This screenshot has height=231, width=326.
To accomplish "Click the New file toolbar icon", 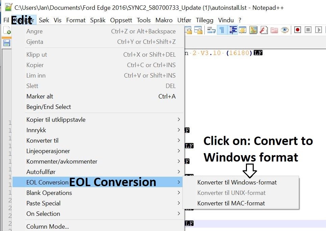I will click(7, 30).
